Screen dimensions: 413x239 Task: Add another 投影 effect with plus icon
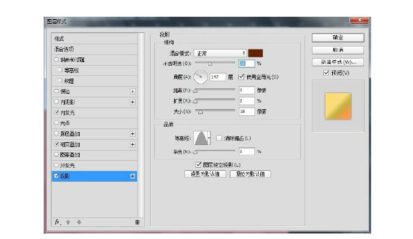[x=133, y=176]
